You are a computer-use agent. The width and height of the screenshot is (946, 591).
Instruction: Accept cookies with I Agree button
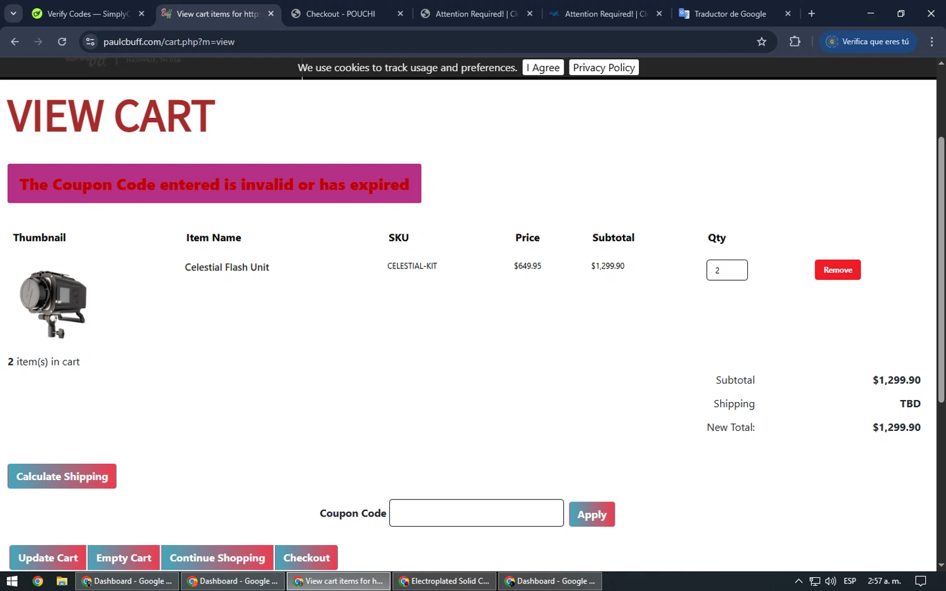[x=543, y=67]
